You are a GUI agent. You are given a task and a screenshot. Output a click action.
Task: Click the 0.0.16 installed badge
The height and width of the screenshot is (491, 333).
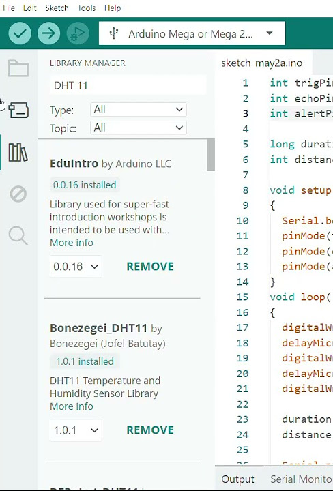click(85, 185)
